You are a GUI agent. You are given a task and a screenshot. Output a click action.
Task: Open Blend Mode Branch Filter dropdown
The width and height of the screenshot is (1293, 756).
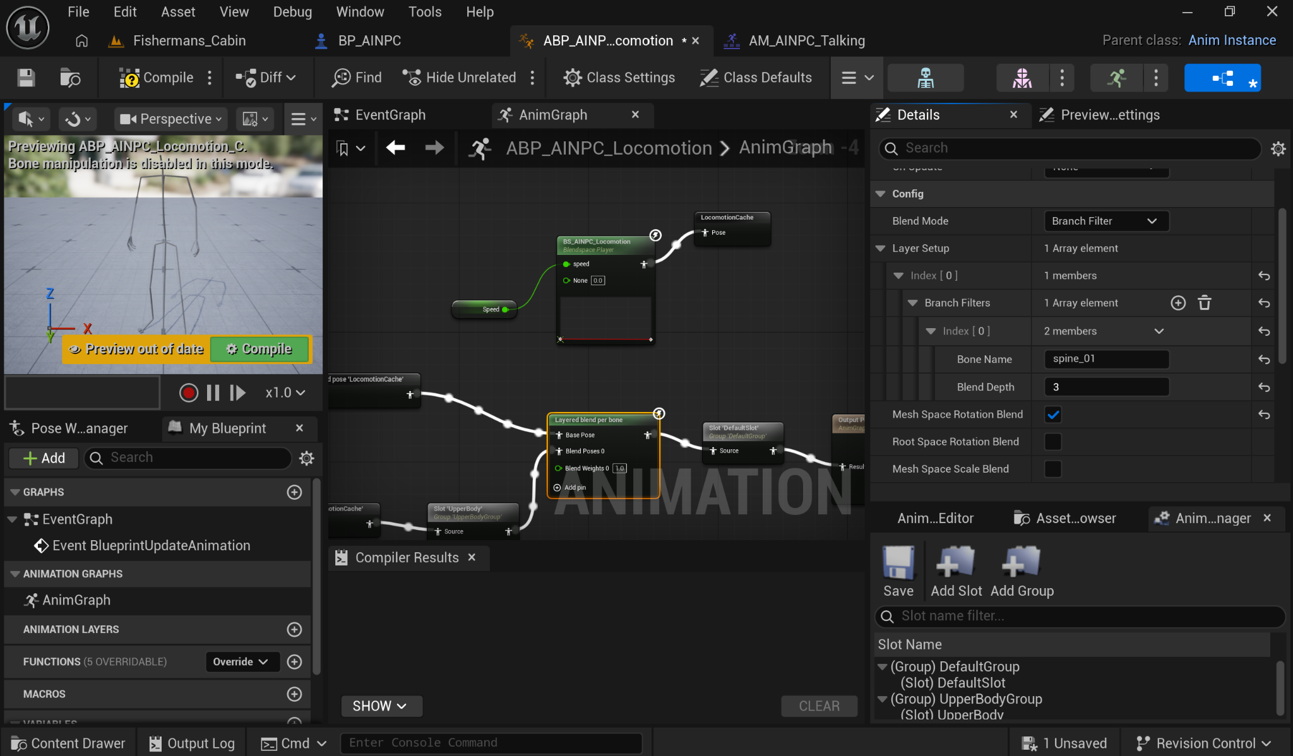pyautogui.click(x=1106, y=221)
